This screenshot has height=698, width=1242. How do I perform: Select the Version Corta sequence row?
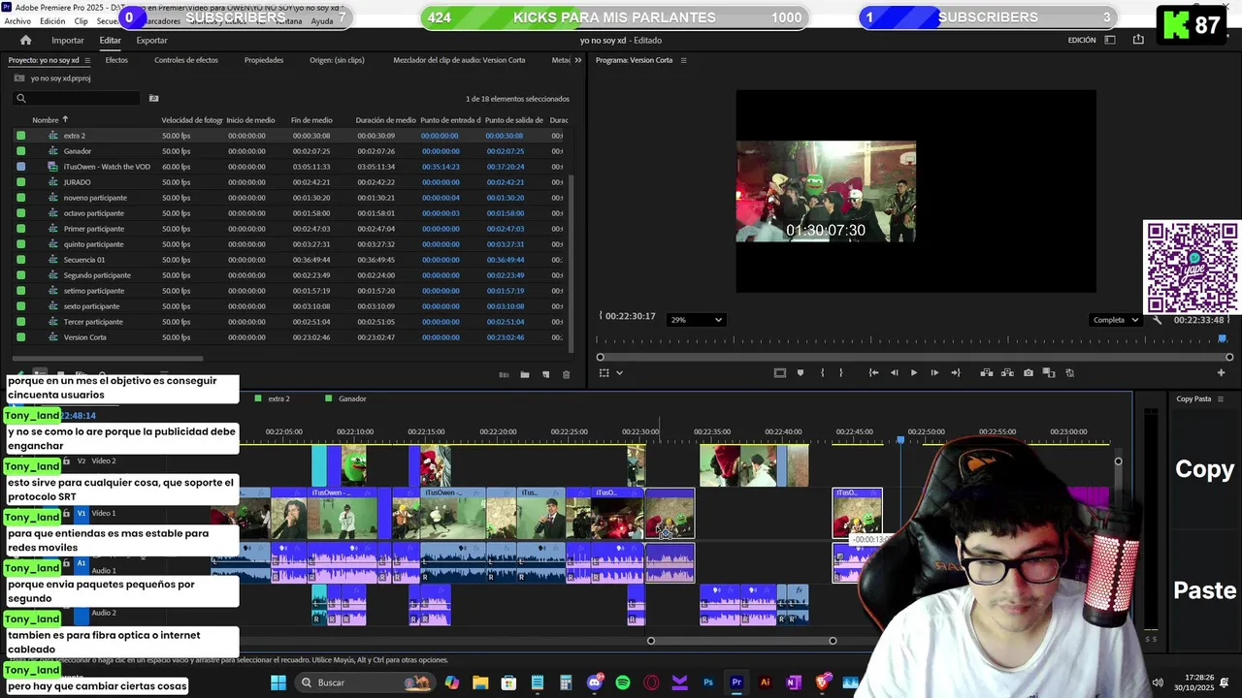[x=291, y=337]
